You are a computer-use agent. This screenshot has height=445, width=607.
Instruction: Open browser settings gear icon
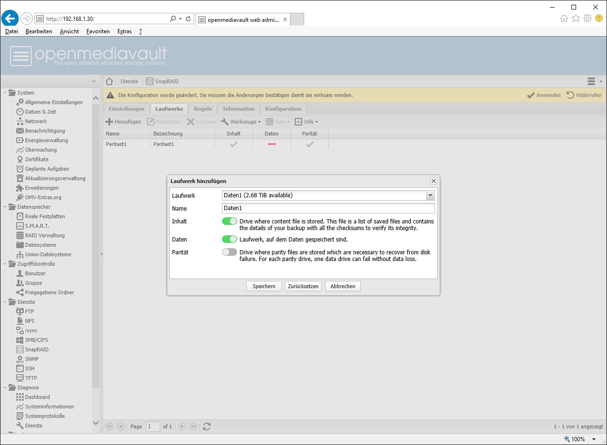tap(588, 19)
